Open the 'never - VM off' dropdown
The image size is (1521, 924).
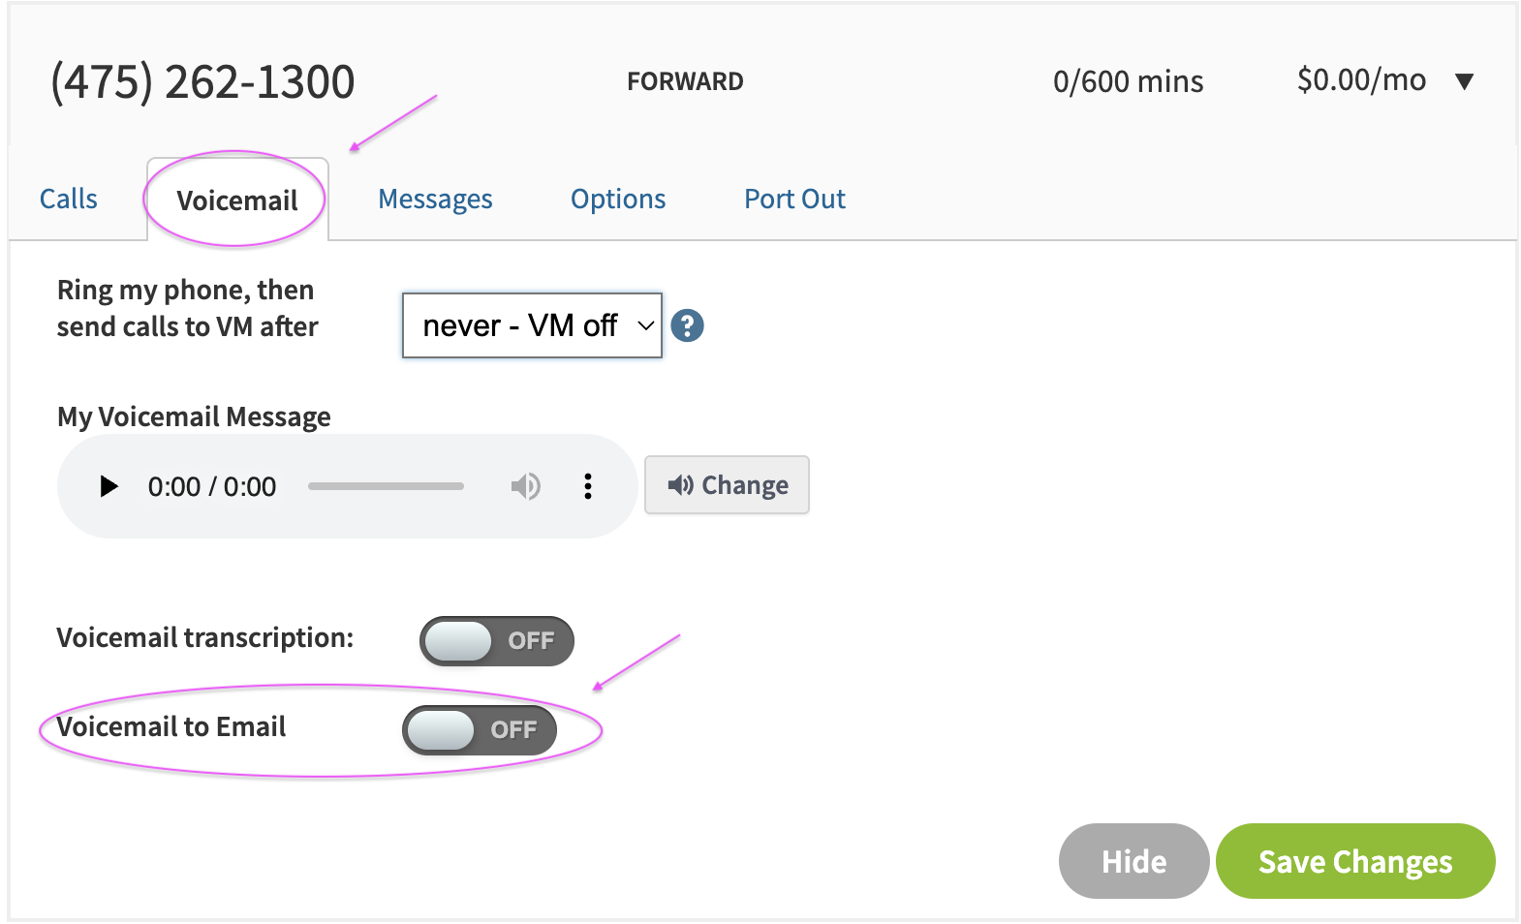point(532,325)
